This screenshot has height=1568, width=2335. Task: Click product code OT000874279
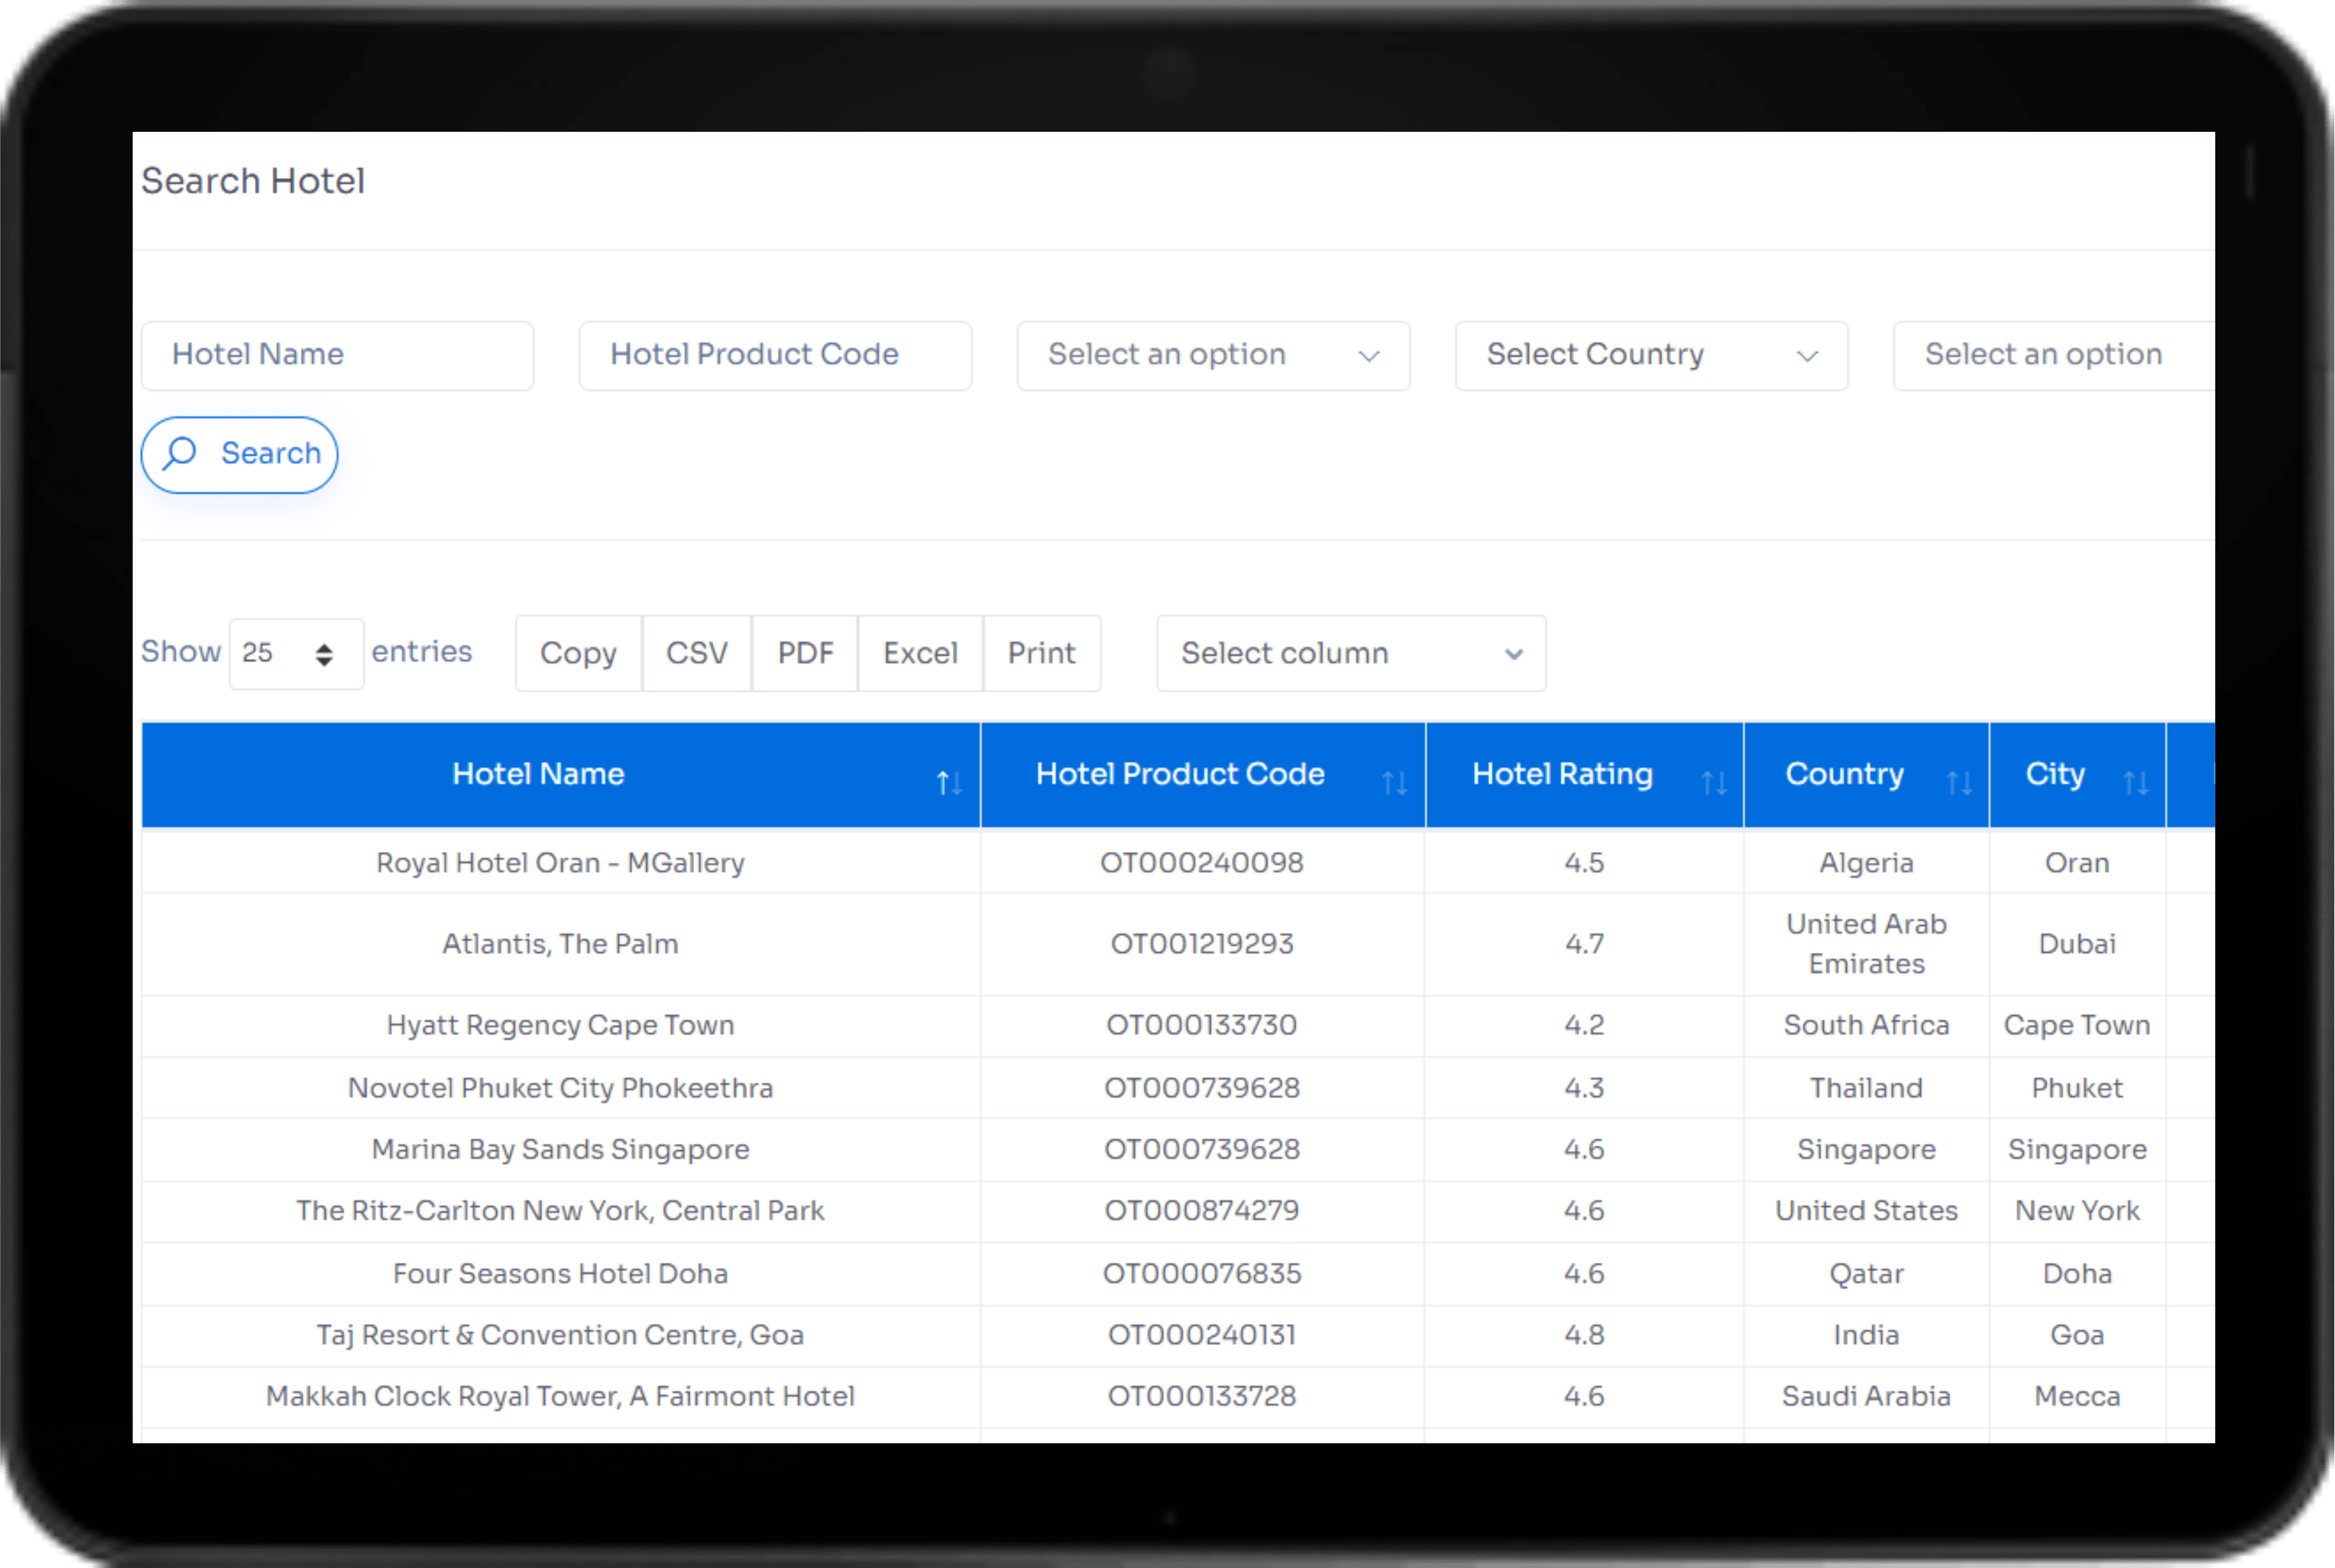(1202, 1211)
